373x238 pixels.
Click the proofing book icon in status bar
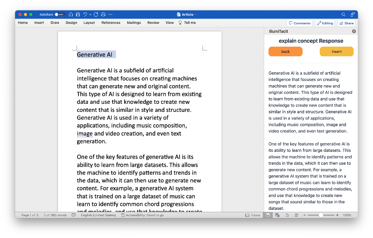coord(74,215)
